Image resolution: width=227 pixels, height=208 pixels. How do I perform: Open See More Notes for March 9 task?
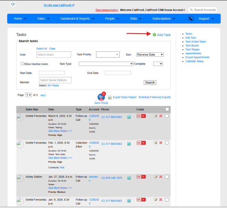(x=60, y=131)
